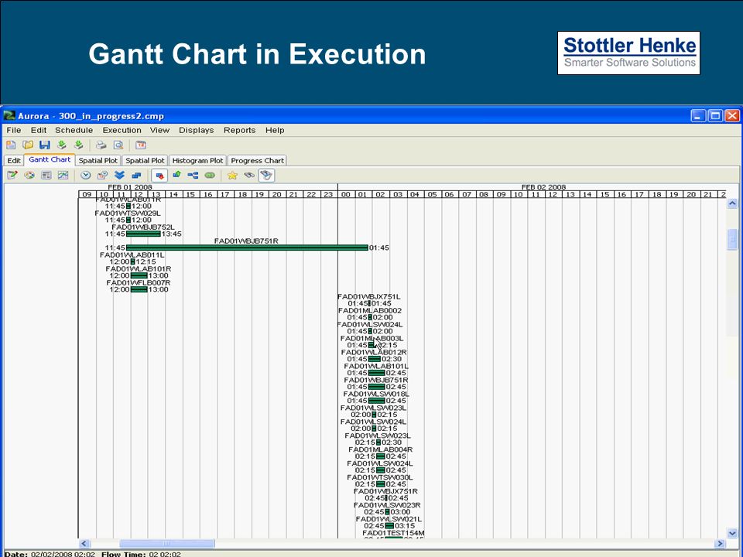Click the blue double-chevron down icon

[x=119, y=176]
